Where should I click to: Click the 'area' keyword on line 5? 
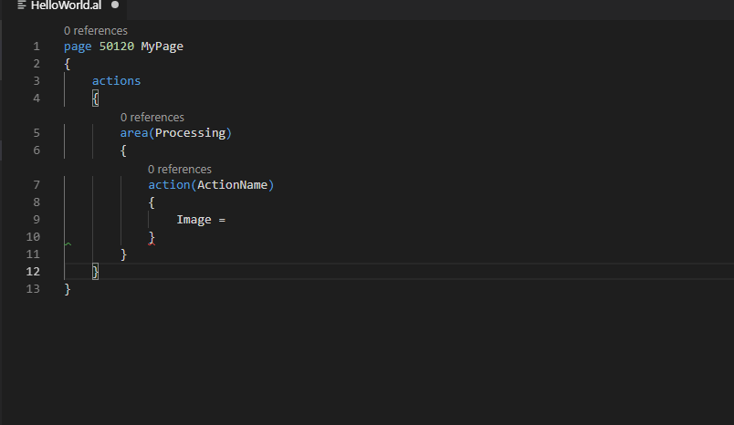click(x=134, y=133)
